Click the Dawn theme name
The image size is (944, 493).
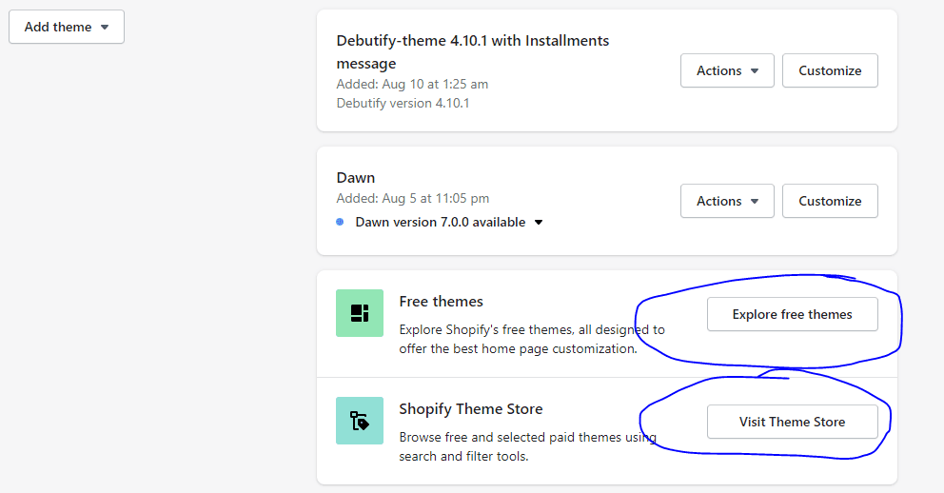(x=356, y=178)
